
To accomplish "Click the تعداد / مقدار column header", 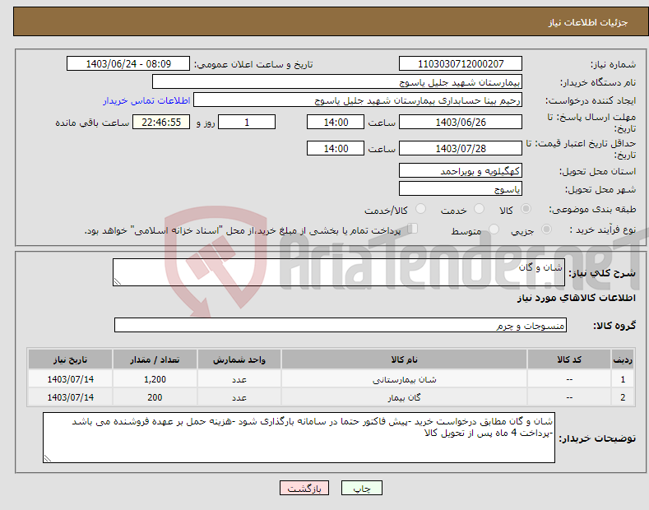I will point(155,359).
